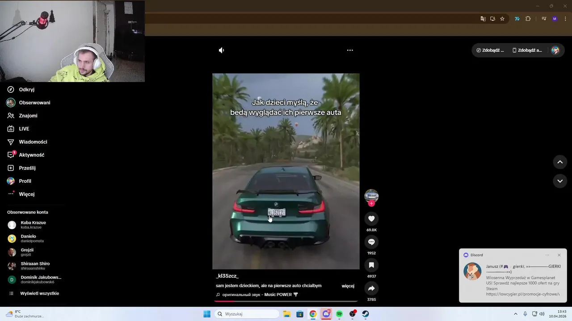Go to the next video with the down chevron
The height and width of the screenshot is (321, 572).
pyautogui.click(x=560, y=181)
